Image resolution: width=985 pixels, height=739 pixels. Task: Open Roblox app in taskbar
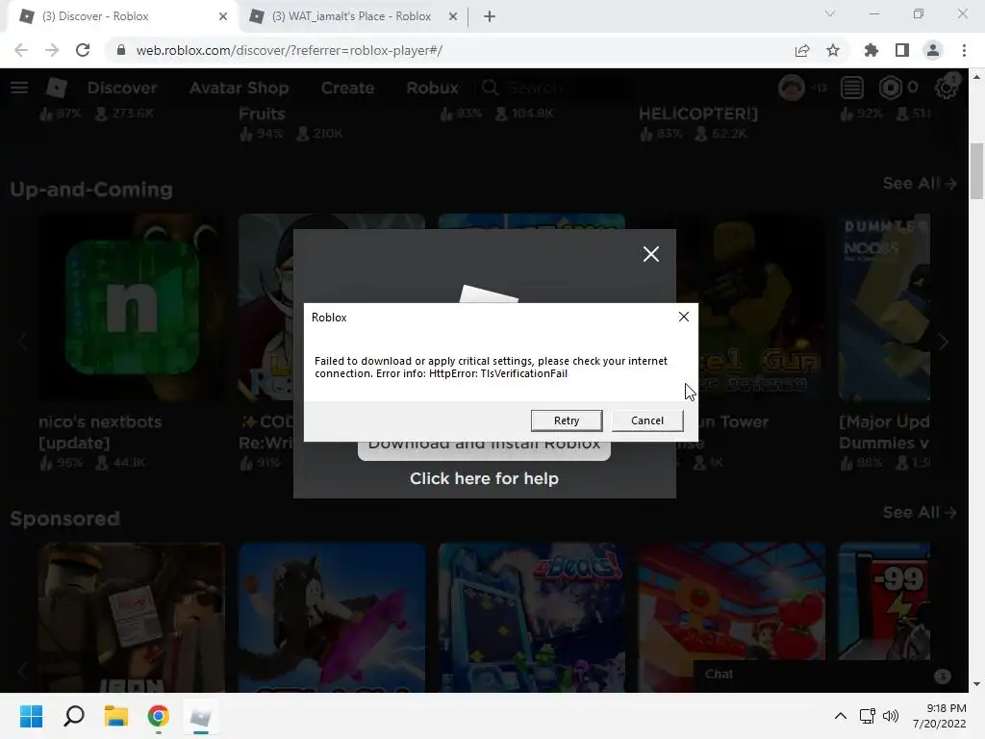tap(200, 716)
